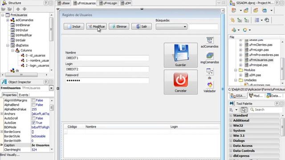The image size is (285, 160).
Task: Click the Código grid column header
Action: [74, 127]
